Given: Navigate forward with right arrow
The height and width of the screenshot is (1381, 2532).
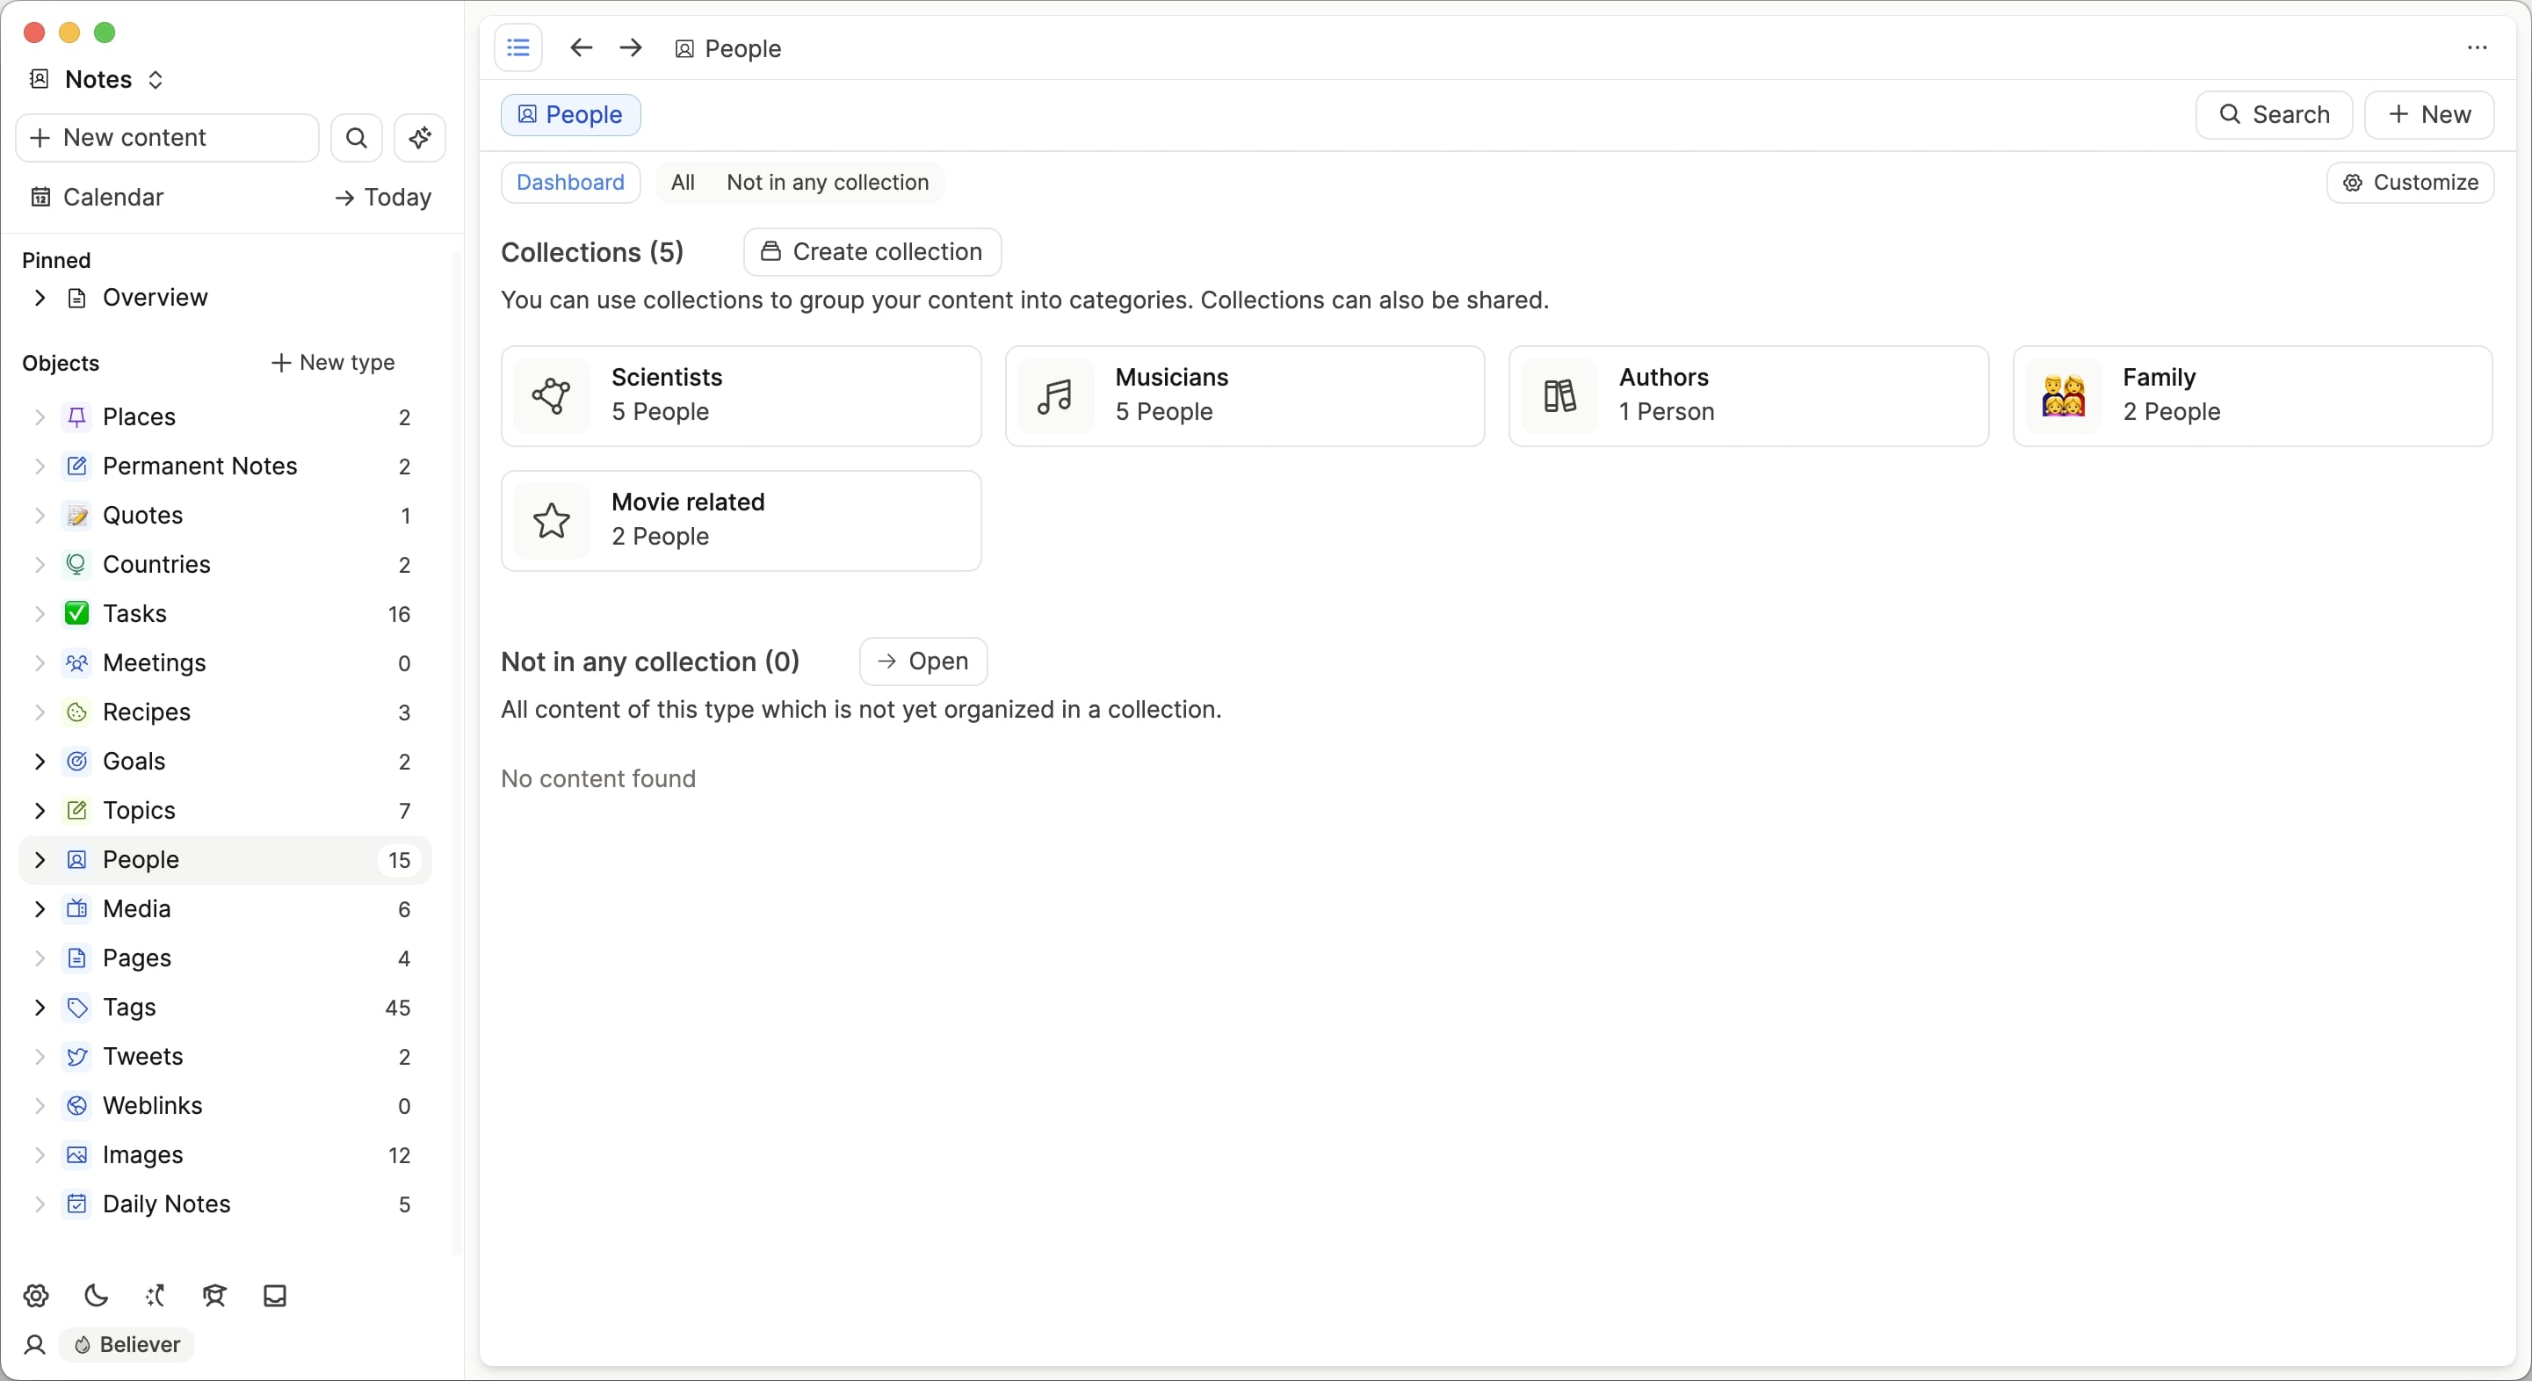Looking at the screenshot, I should pos(631,48).
